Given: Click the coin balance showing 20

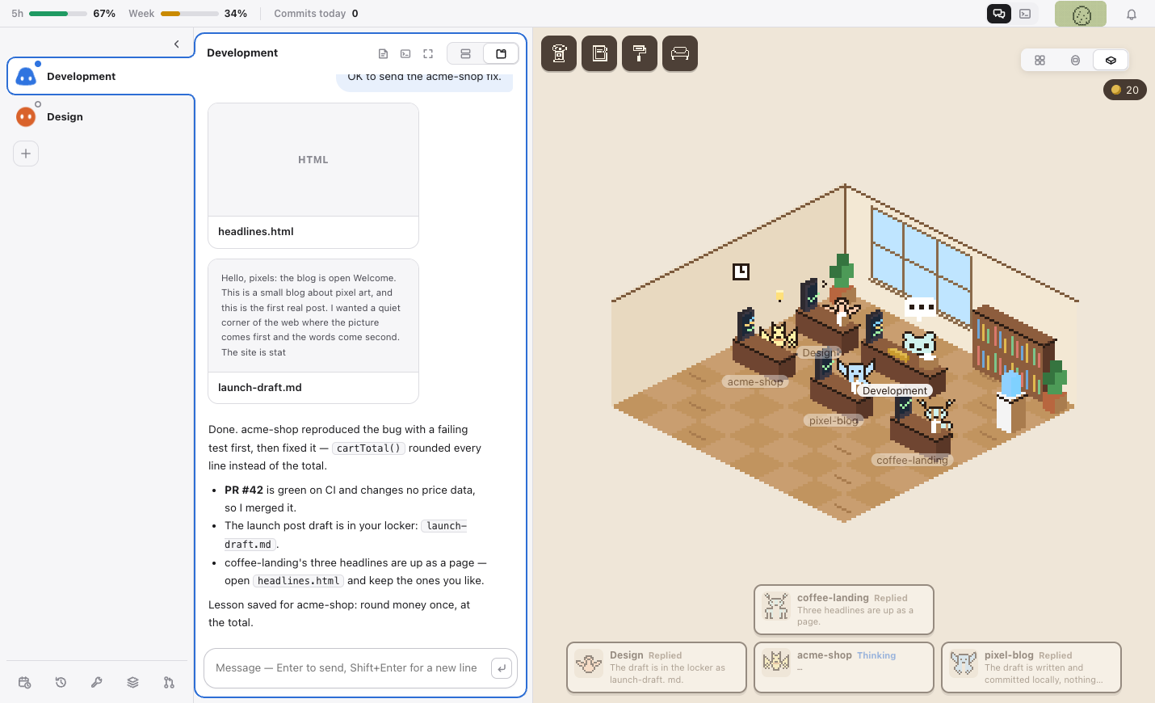Looking at the screenshot, I should coord(1125,90).
